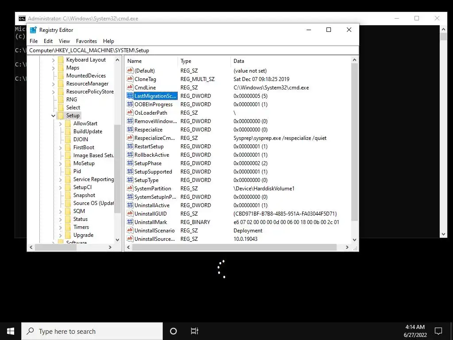Image resolution: width=453 pixels, height=340 pixels.
Task: Click the SystemPartition string icon
Action: [x=130, y=188]
